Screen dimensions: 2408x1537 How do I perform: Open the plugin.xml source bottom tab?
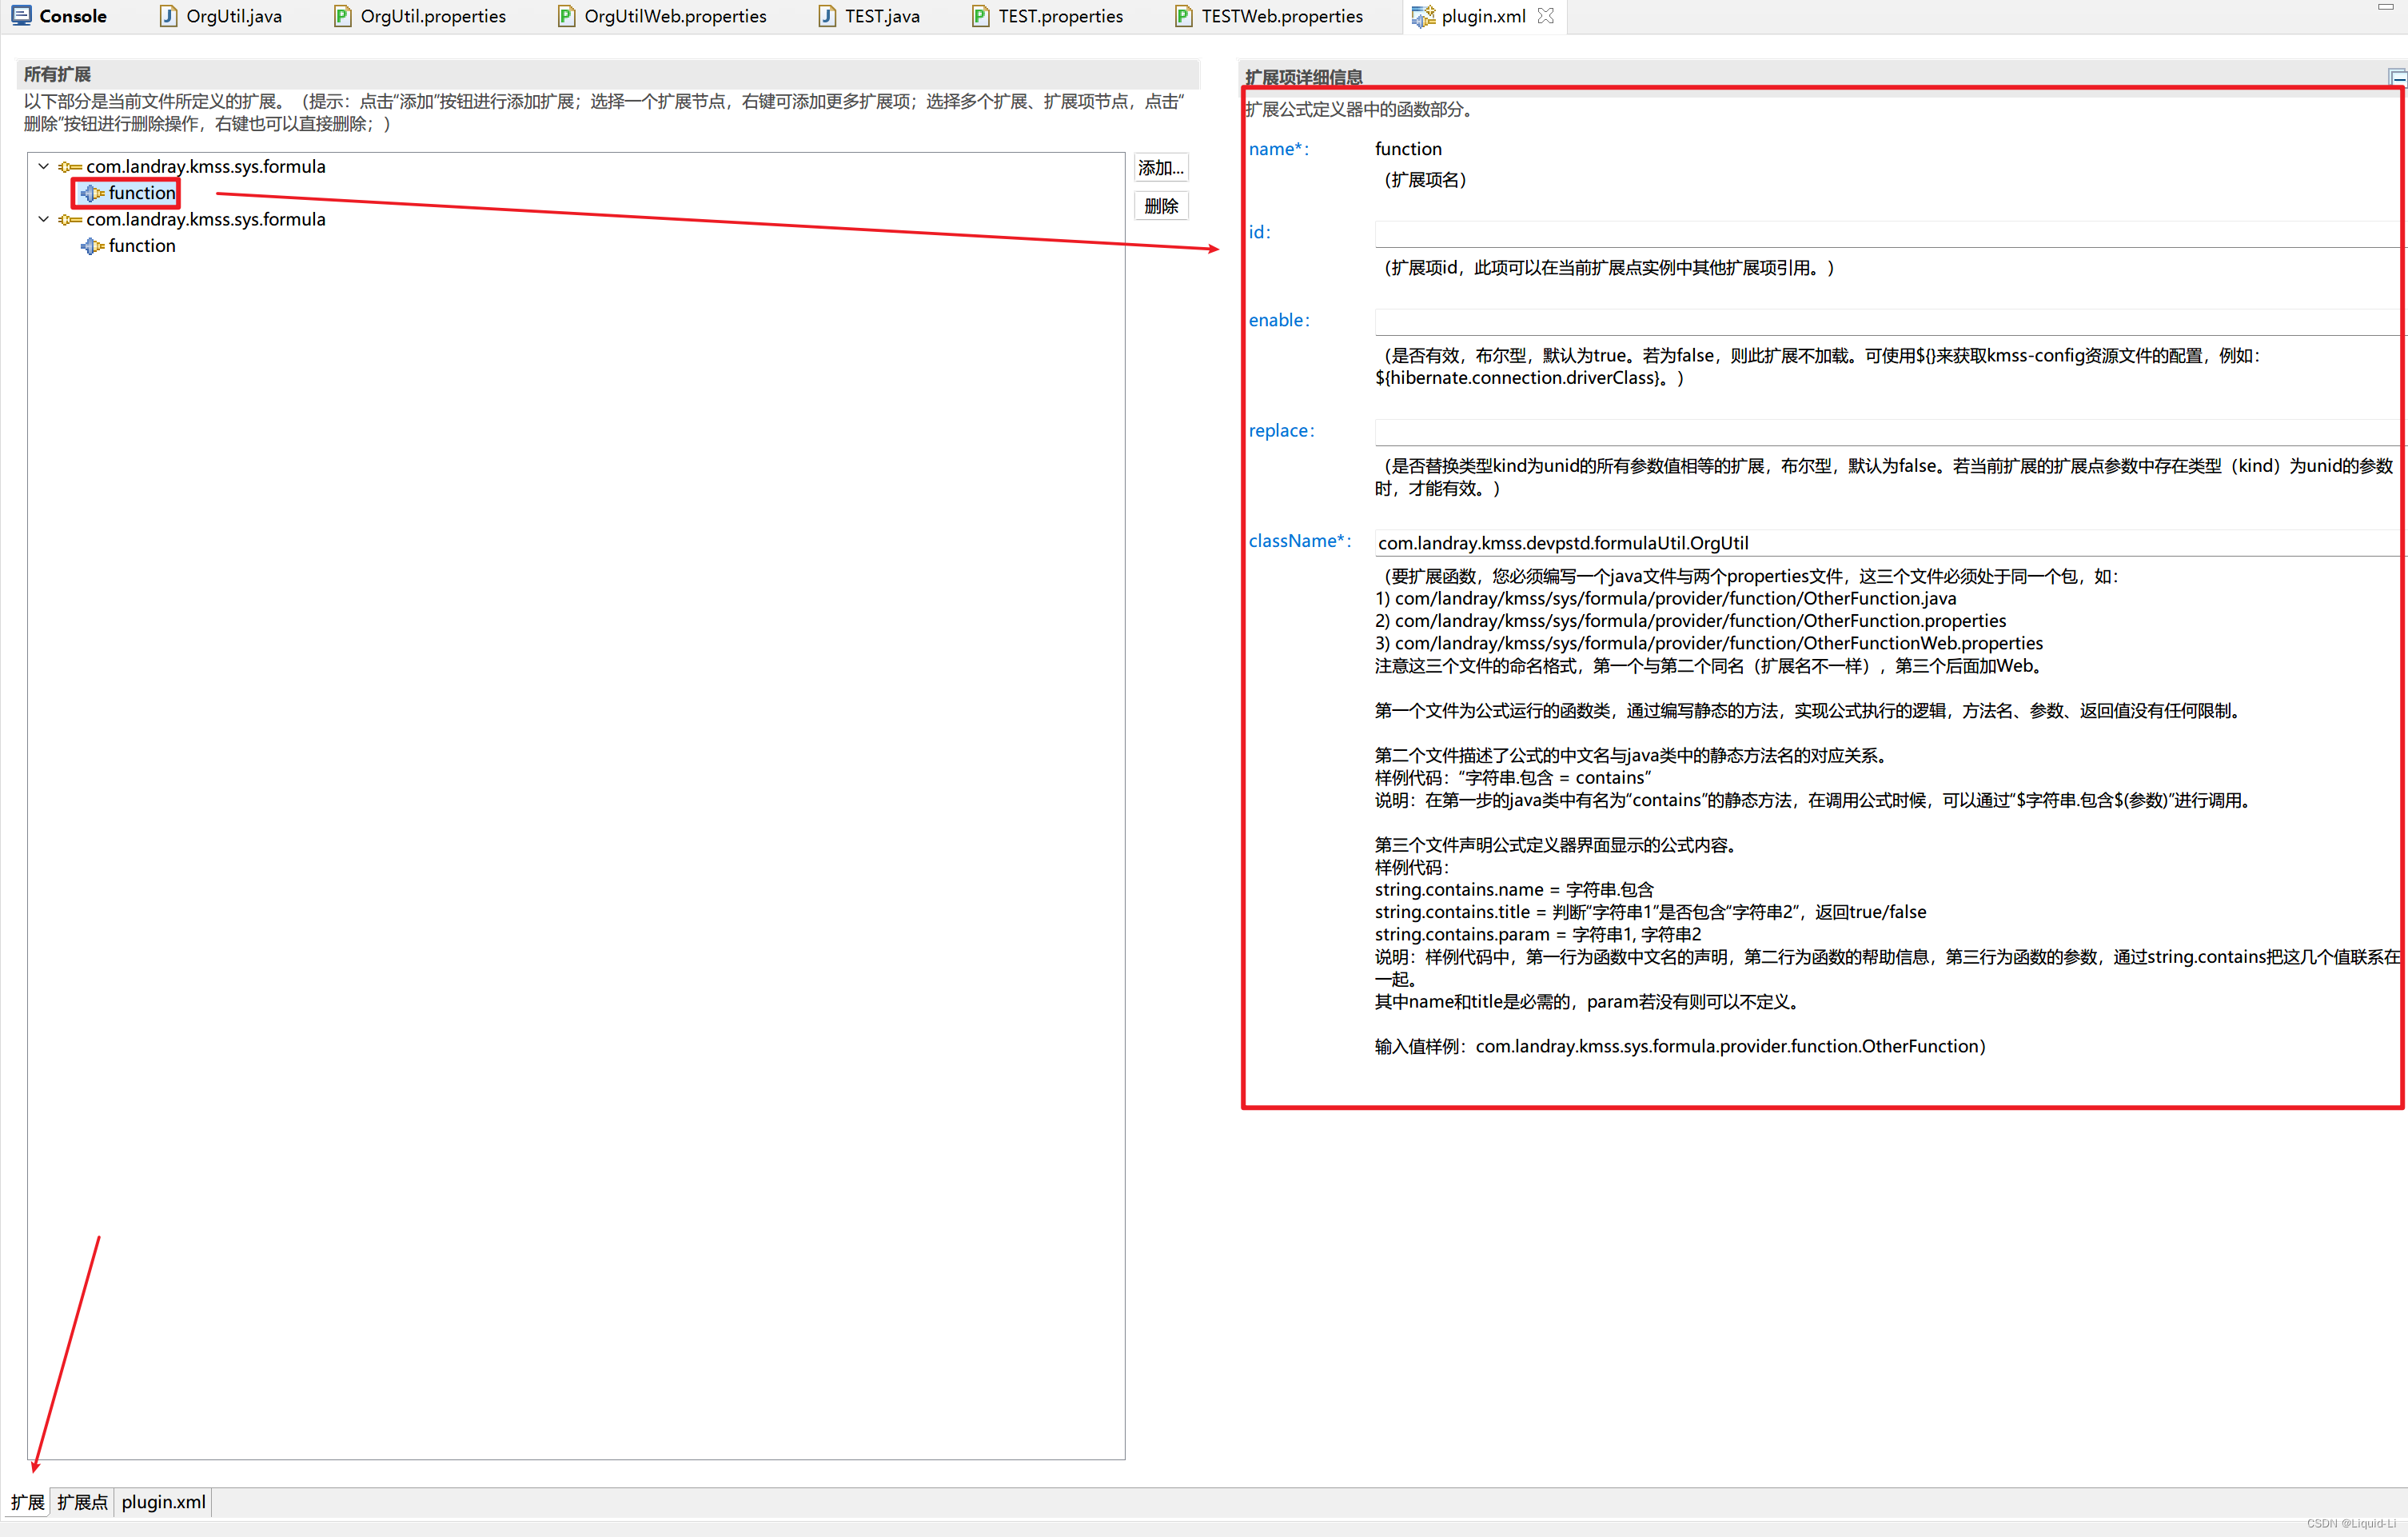tap(163, 1502)
